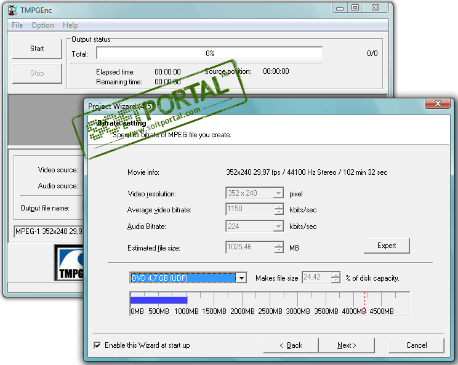Click the Average video bitrate field
The height and width of the screenshot is (365, 458).
tap(250, 209)
